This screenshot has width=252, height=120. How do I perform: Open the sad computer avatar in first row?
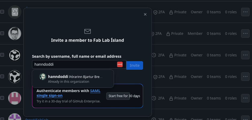click(15, 12)
